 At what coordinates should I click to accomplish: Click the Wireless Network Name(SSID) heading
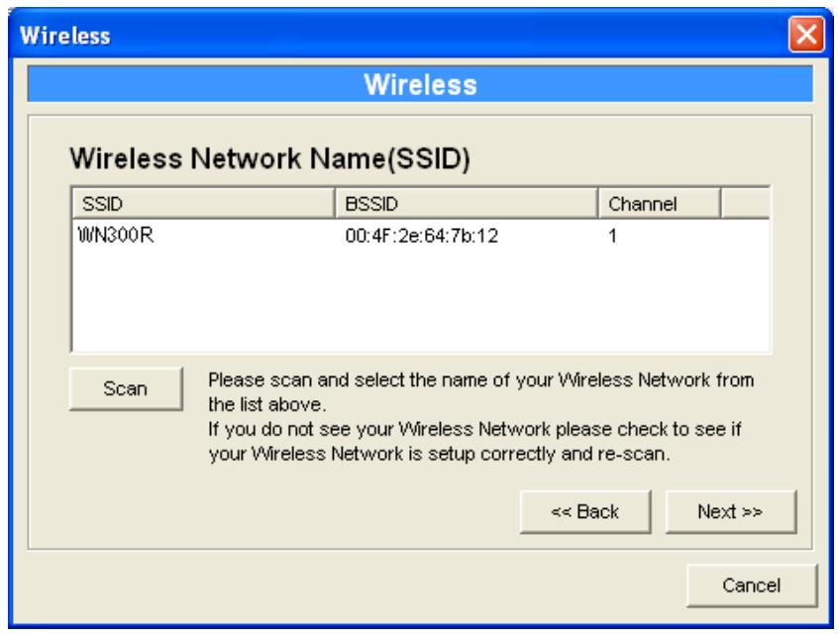pyautogui.click(x=269, y=158)
